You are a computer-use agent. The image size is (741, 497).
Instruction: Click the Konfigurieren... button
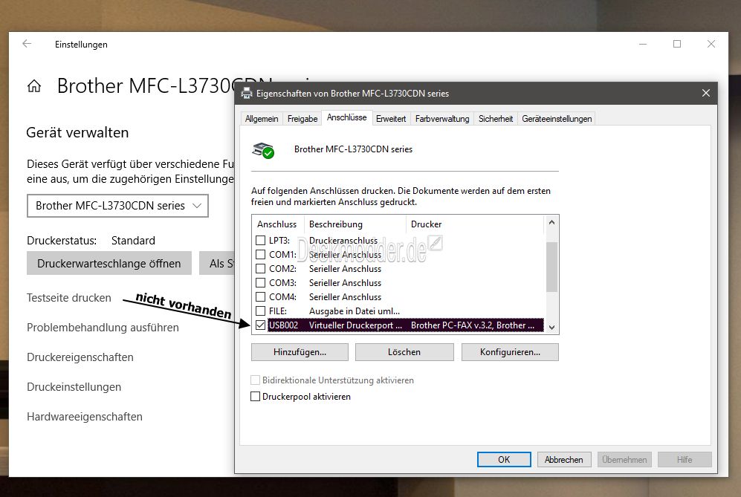pos(510,352)
